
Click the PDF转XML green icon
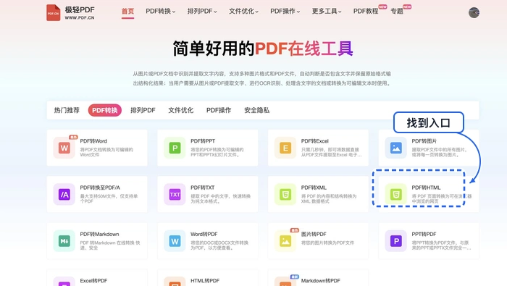(x=285, y=195)
